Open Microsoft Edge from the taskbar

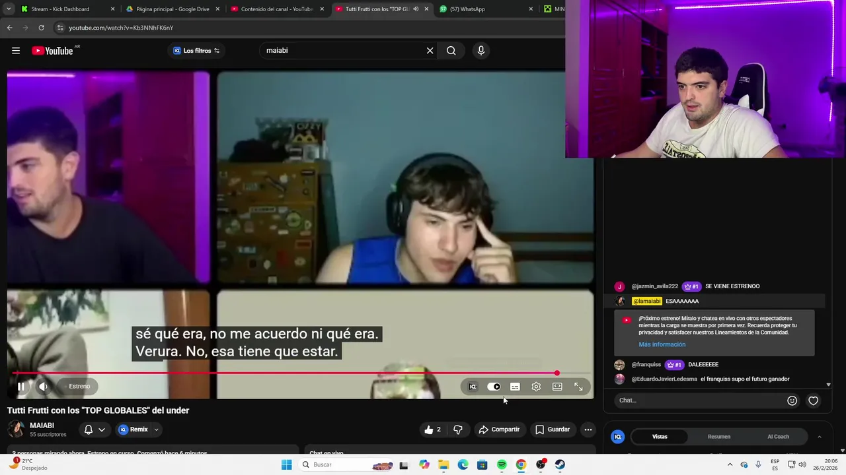[x=463, y=464]
